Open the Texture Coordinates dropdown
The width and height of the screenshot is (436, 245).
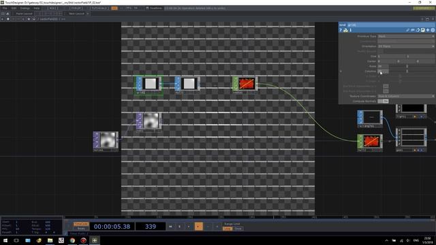tap(406, 96)
